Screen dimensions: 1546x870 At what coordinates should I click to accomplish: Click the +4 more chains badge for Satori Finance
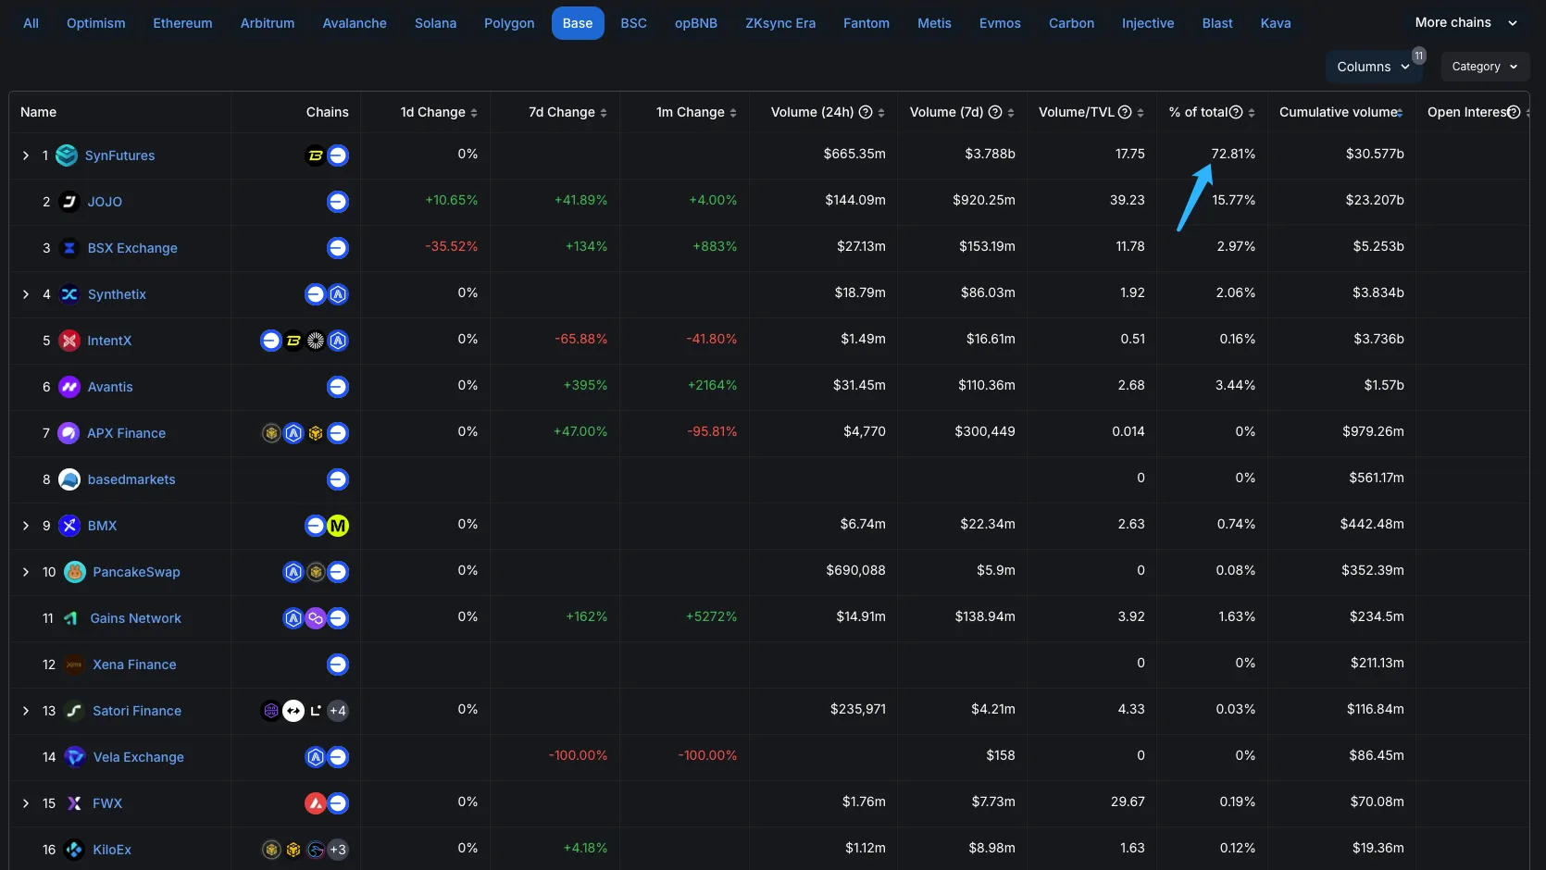point(338,711)
